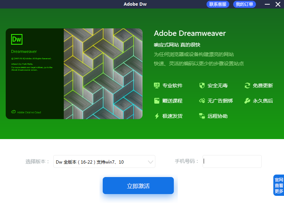Image resolution: width=284 pixels, height=204 pixels.
Task: Click the 选择版本 field label
Action: (x=37, y=161)
